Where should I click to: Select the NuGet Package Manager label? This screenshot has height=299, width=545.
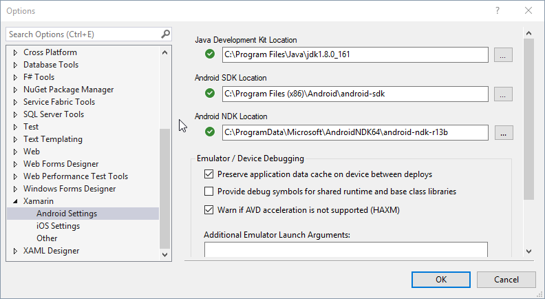pos(69,90)
